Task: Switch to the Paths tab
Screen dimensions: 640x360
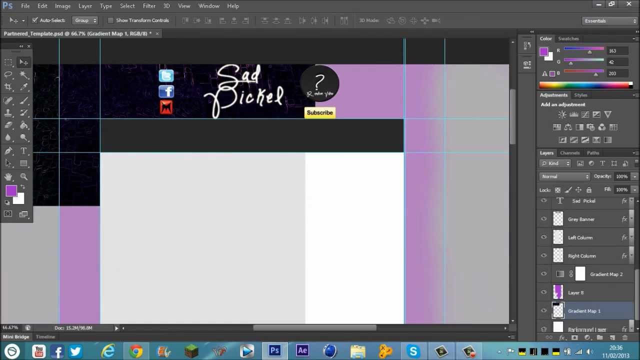Action: 592,153
